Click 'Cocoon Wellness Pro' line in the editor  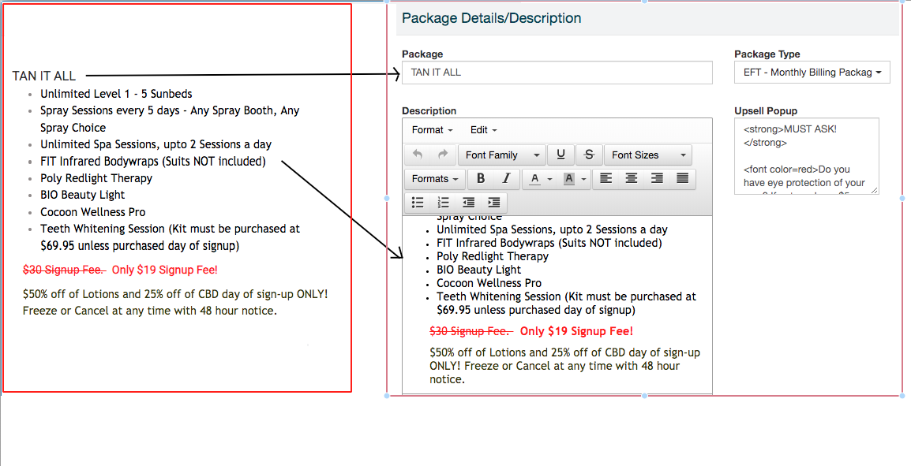click(489, 283)
